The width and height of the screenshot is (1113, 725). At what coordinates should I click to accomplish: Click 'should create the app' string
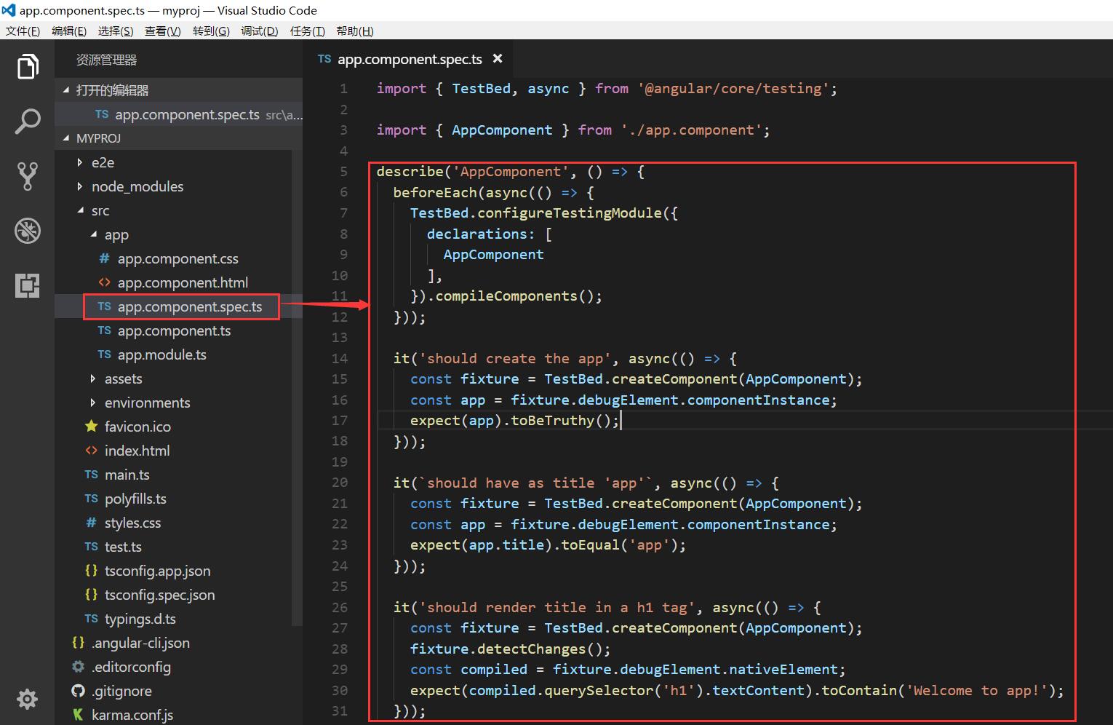point(516,359)
